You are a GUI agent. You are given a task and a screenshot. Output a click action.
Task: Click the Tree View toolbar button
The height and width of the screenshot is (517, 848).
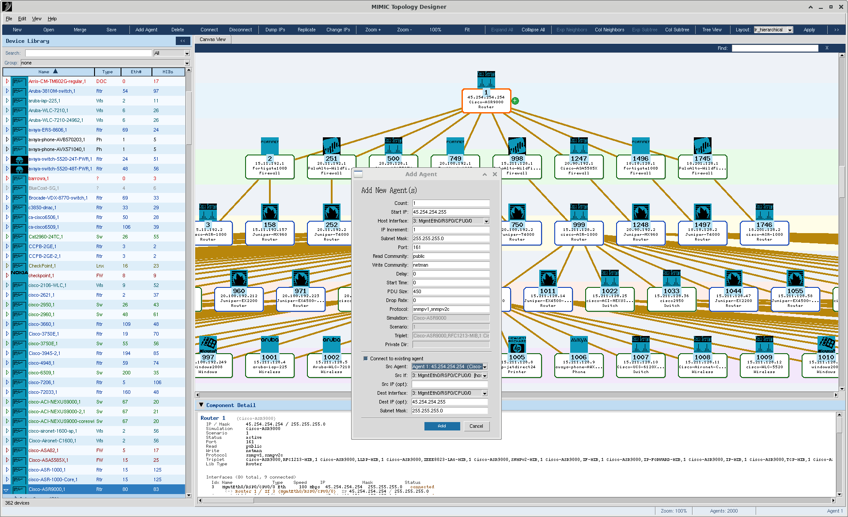712,30
